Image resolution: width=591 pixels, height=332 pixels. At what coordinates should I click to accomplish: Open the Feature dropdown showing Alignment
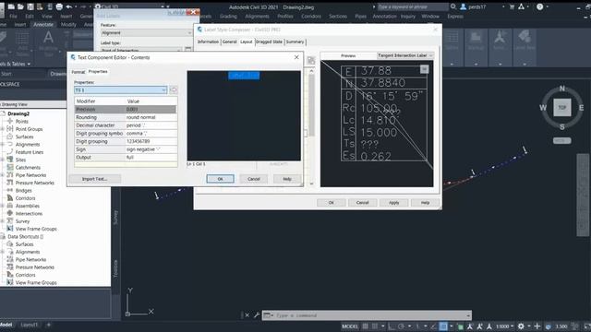coord(146,33)
